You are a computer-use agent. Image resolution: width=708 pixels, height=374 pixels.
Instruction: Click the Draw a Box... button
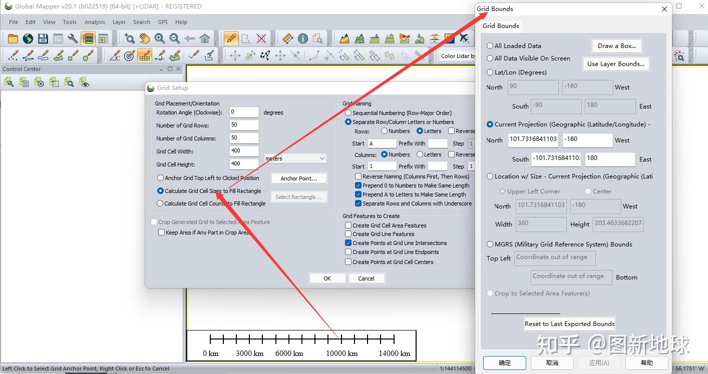tap(616, 45)
